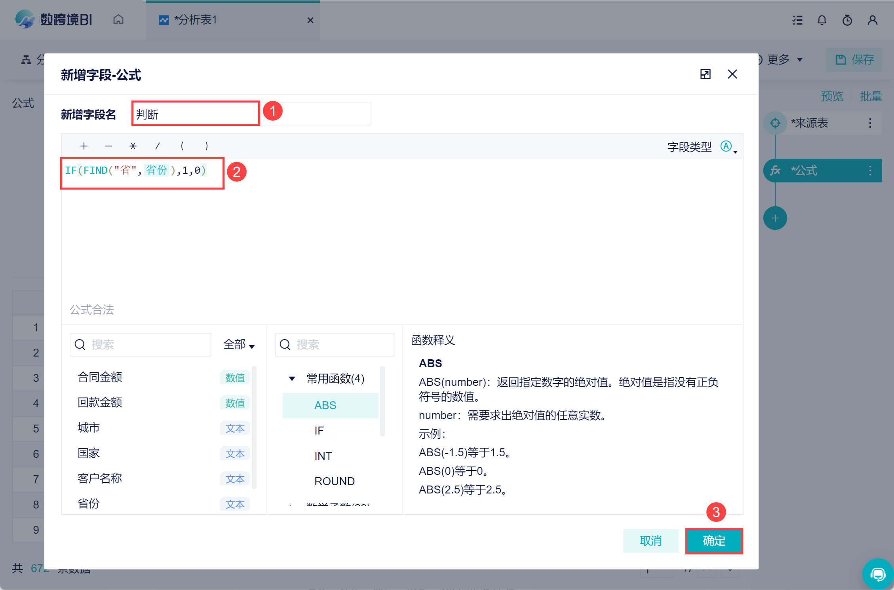Click the home icon in top bar

pos(118,20)
